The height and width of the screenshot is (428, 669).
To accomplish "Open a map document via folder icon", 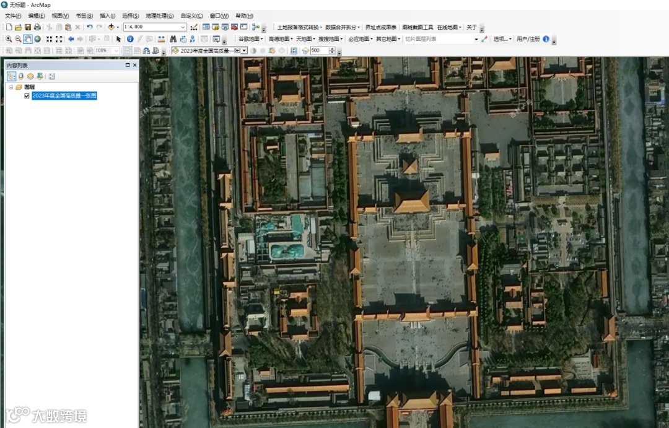I will coord(19,27).
